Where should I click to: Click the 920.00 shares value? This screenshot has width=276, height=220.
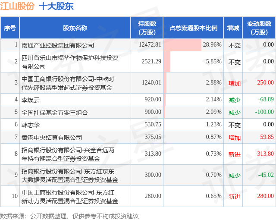(153, 99)
